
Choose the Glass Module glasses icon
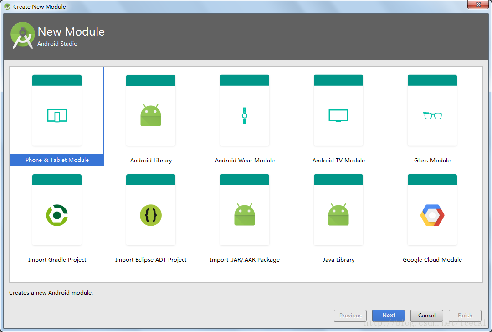(432, 115)
